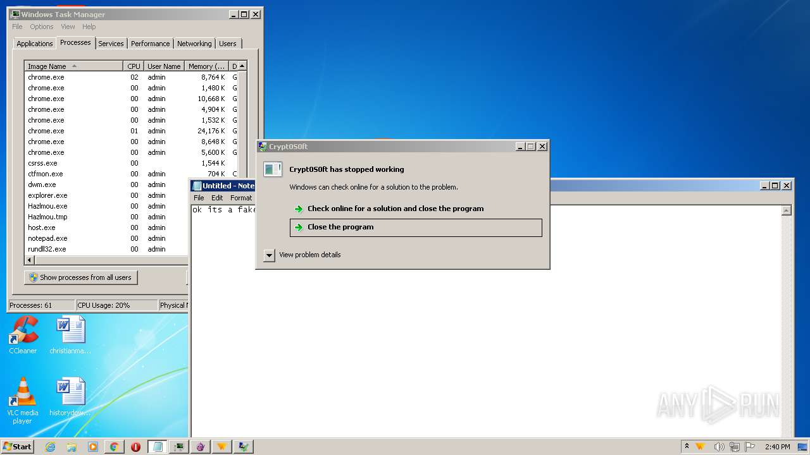Click Notepad vertical scroll up arrow
The width and height of the screenshot is (810, 455).
pos(787,210)
